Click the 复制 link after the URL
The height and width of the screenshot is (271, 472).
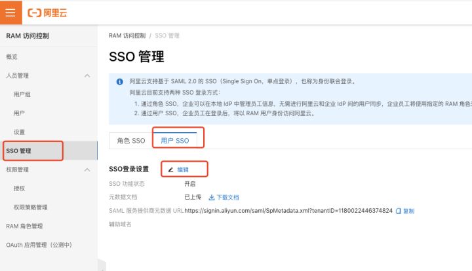(x=409, y=211)
